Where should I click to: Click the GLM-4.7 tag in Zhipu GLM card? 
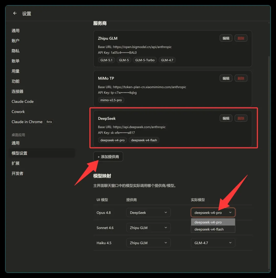[167, 60]
